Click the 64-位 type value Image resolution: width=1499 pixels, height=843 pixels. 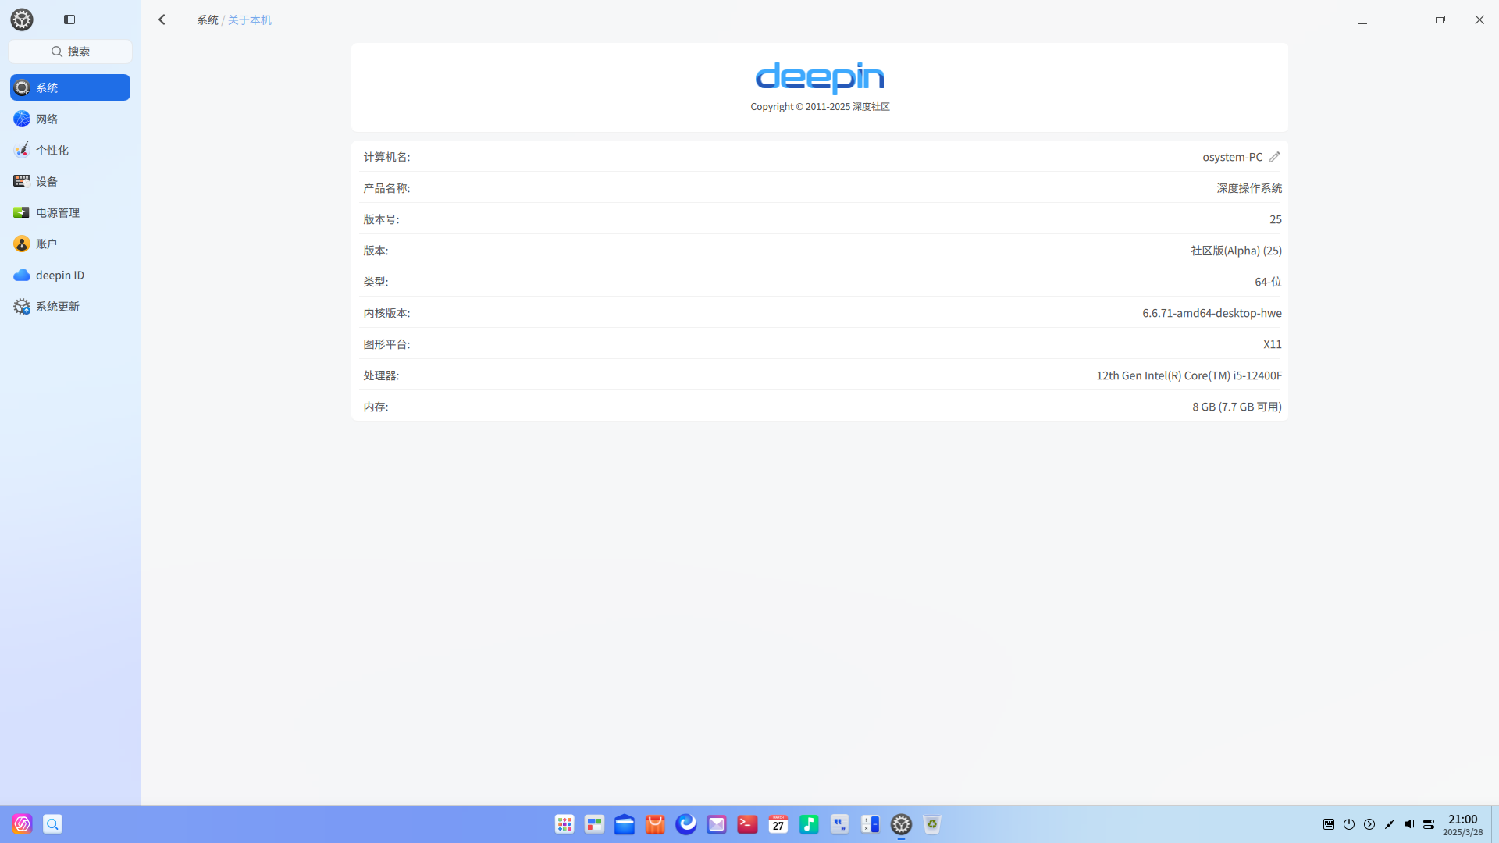point(1268,282)
